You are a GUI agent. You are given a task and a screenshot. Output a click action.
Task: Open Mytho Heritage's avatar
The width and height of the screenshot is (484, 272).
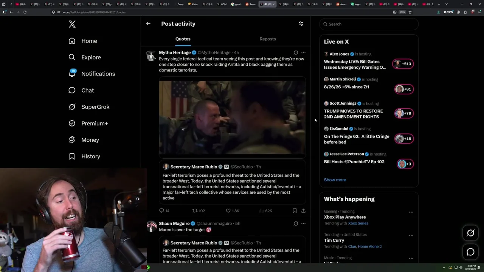click(x=152, y=56)
